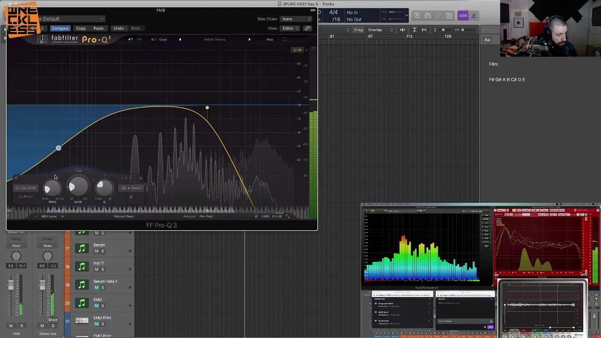
Task: Toggle plugin window link icon
Action: point(308,28)
